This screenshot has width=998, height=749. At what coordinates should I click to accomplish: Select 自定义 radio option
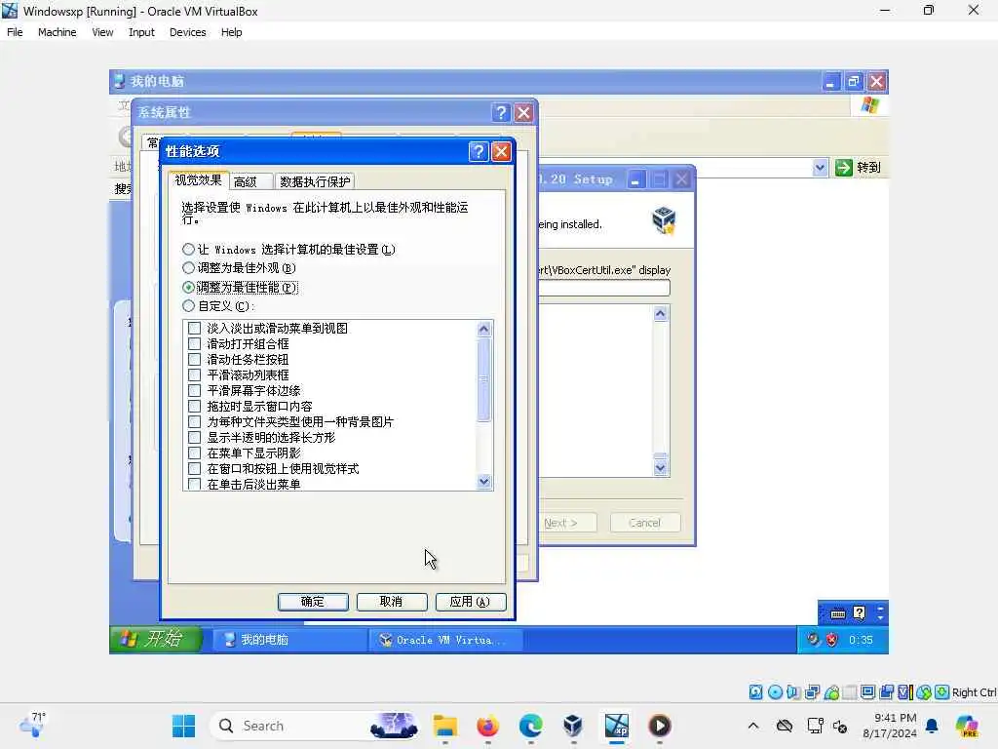(x=188, y=306)
